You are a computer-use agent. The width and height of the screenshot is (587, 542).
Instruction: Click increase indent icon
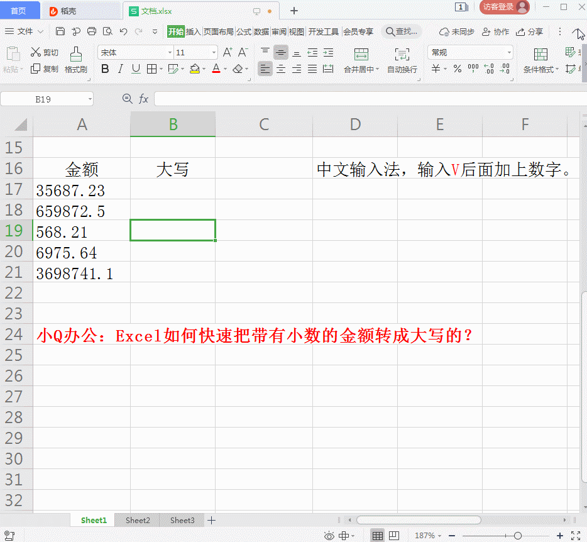coord(328,53)
